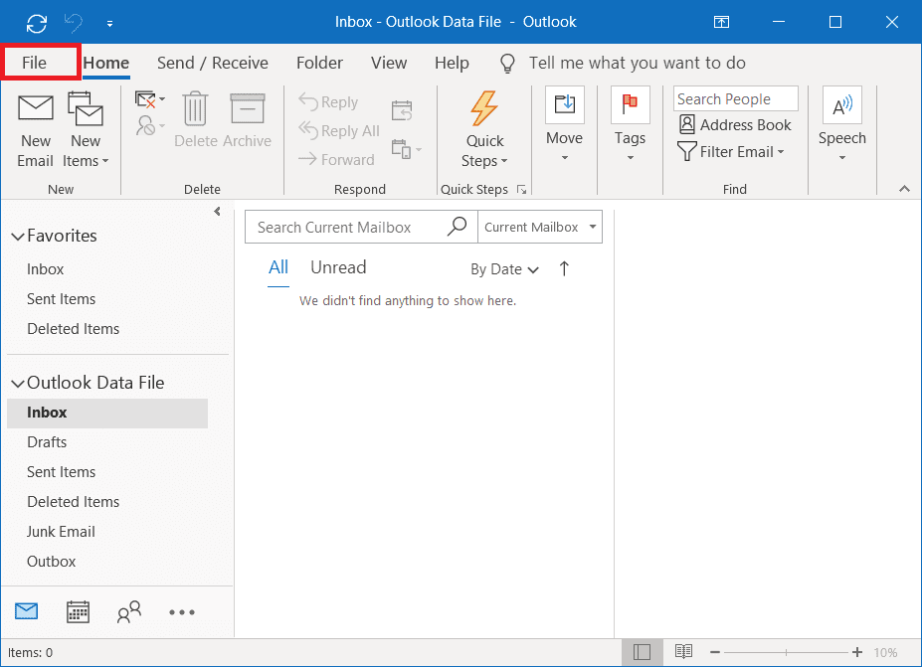The width and height of the screenshot is (922, 667).
Task: Open the Drafts folder
Action: (x=47, y=442)
